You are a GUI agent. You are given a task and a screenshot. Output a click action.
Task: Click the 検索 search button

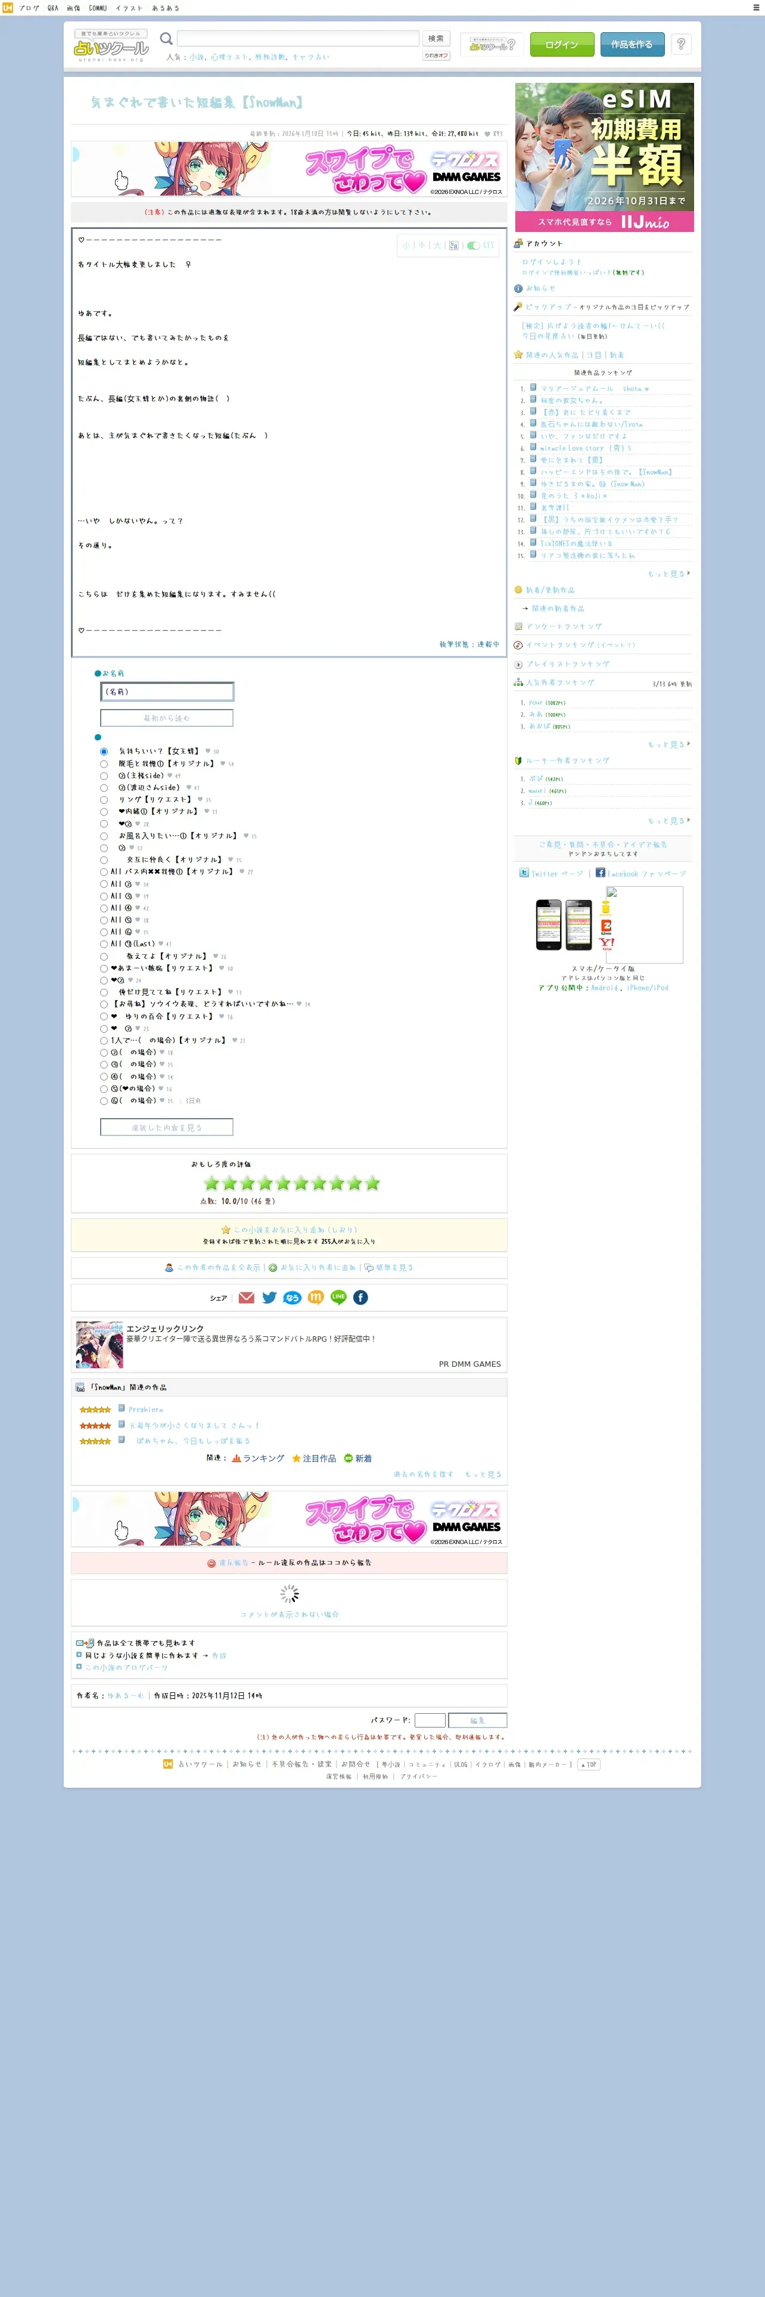click(x=436, y=38)
